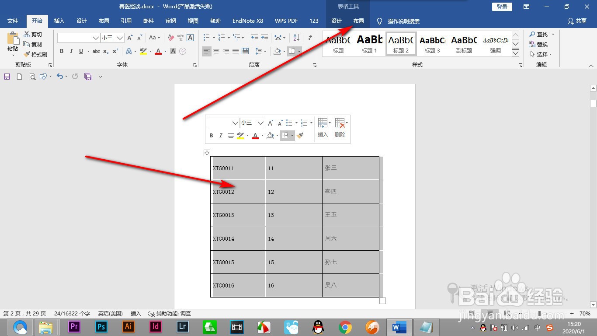This screenshot has width=597, height=336.
Task: Click the table move handle above the table
Action: point(207,153)
